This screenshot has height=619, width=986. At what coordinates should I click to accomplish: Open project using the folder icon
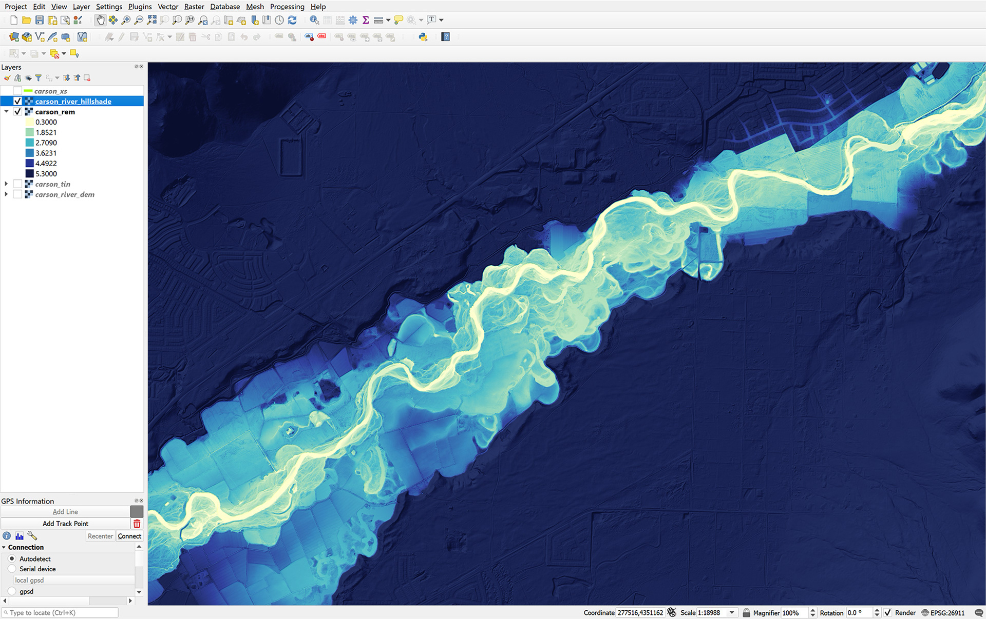27,20
